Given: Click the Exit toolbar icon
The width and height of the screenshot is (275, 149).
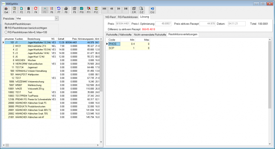Looking at the screenshot, I should click(6, 10).
